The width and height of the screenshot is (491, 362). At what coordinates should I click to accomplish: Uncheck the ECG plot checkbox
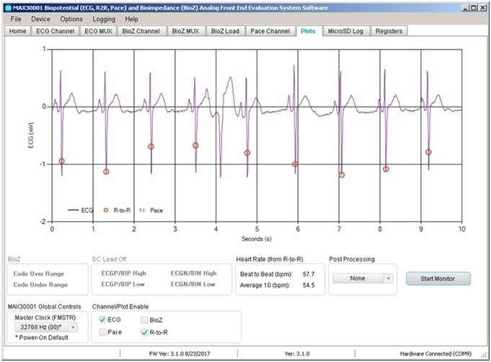pyautogui.click(x=102, y=319)
